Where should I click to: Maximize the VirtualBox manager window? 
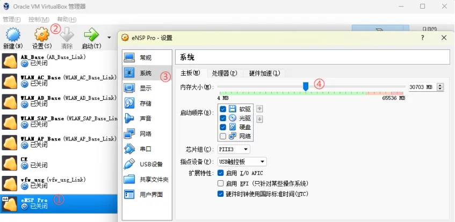(422, 6)
